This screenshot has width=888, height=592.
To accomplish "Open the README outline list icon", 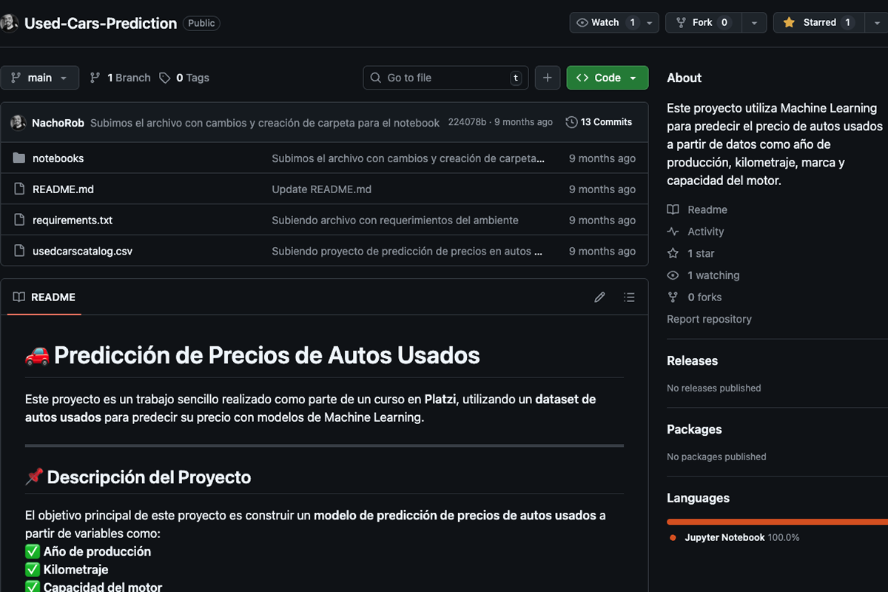I will 629,297.
